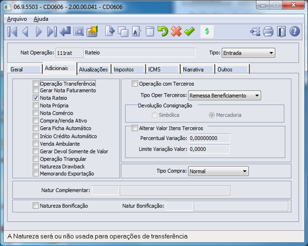Open help with question mark icon
The height and width of the screenshot is (246, 308).
click(294, 31)
